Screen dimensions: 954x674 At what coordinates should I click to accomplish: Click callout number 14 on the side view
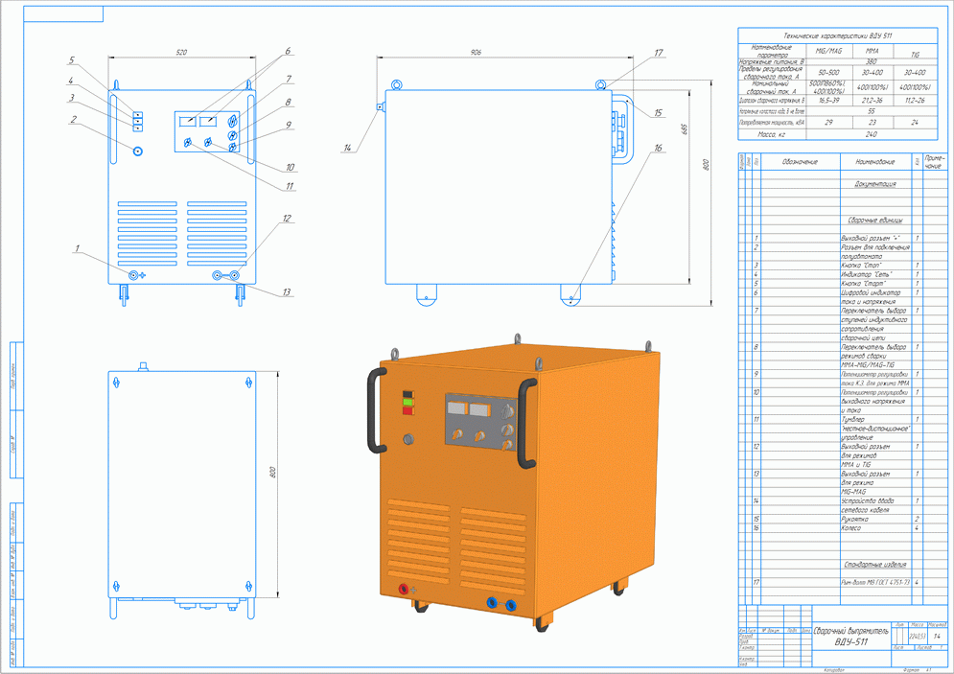click(x=347, y=148)
